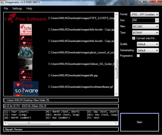This screenshot has width=162, height=135.
Task: Toggle the 'Convert only if th...' checkbox
Action: (134, 38)
